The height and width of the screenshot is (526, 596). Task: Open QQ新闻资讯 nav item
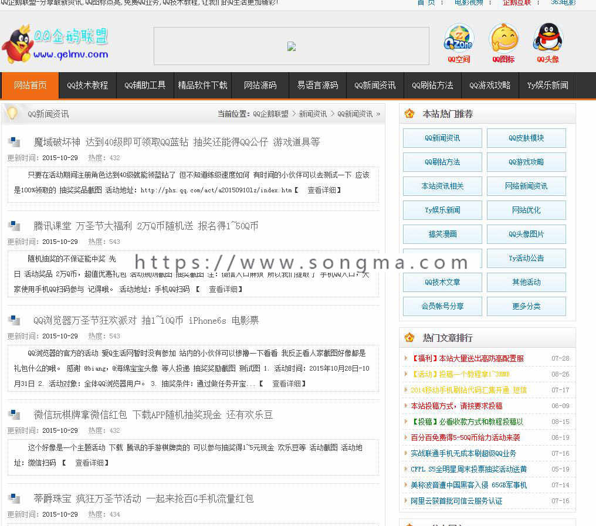[x=375, y=85]
